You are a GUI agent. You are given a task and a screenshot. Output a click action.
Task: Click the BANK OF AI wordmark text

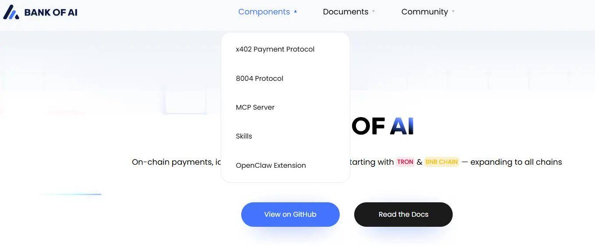click(x=51, y=12)
